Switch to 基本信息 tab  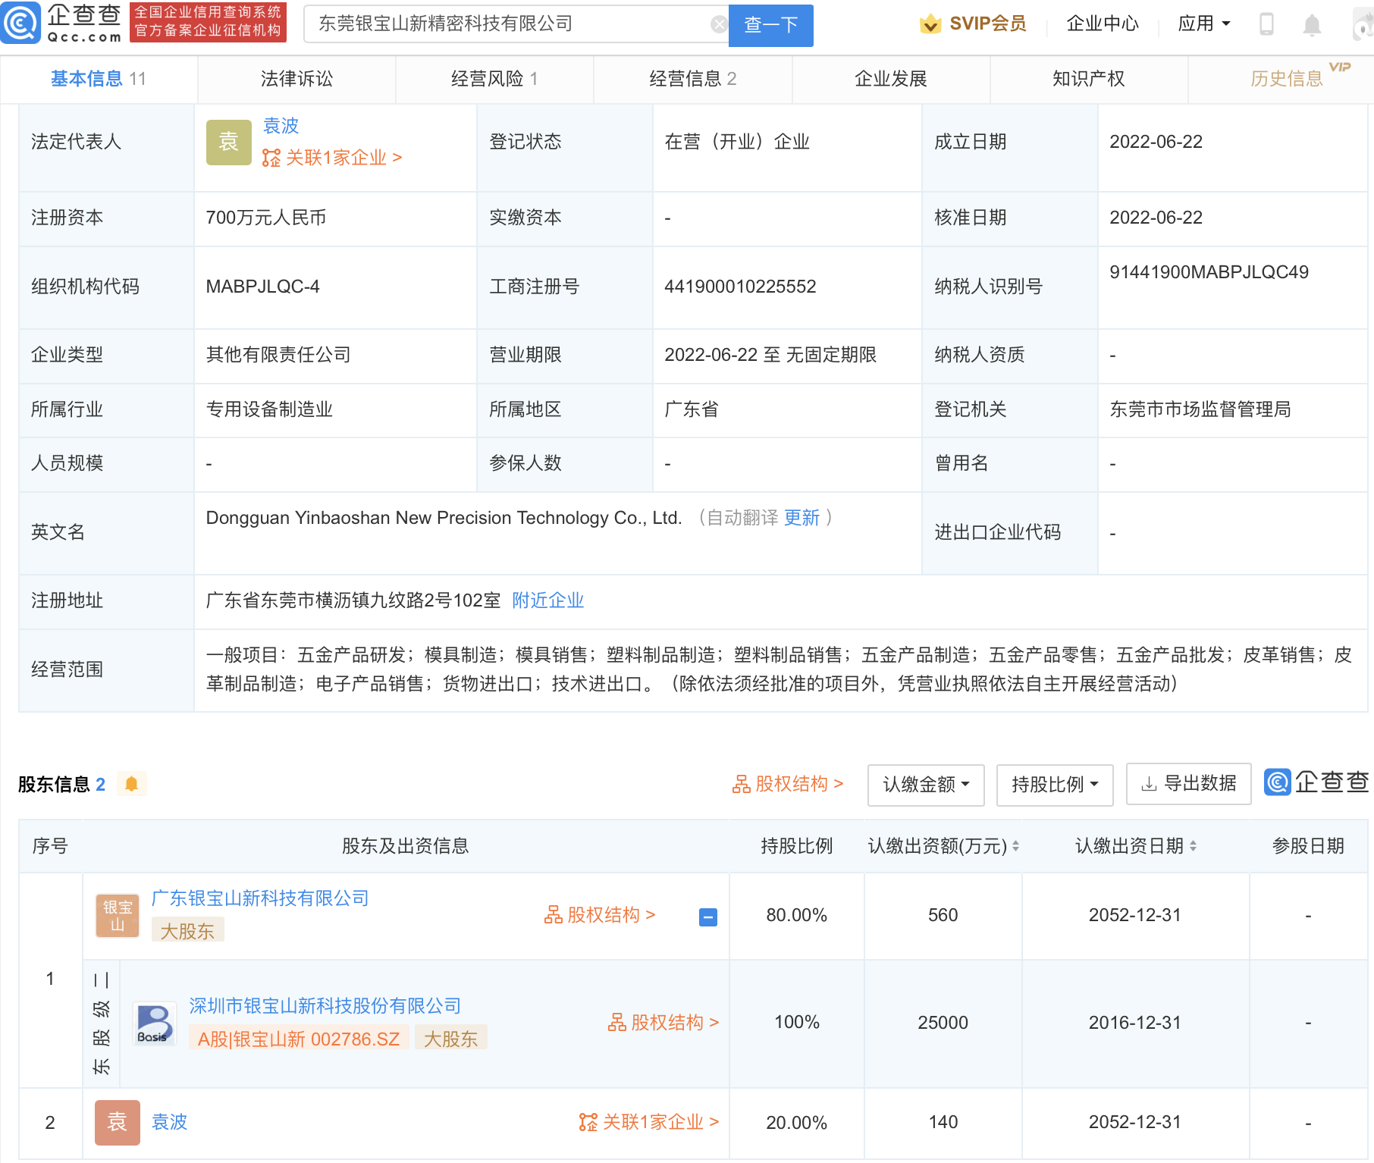[99, 79]
